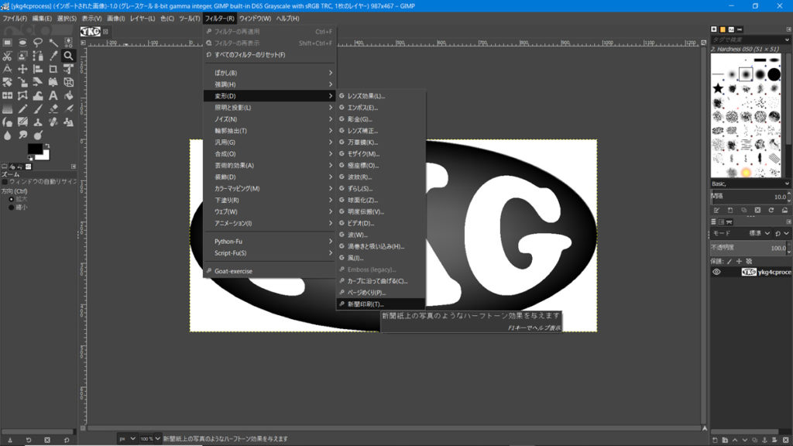Expand the 強調(H) submenu
793x446 pixels.
[x=269, y=84]
